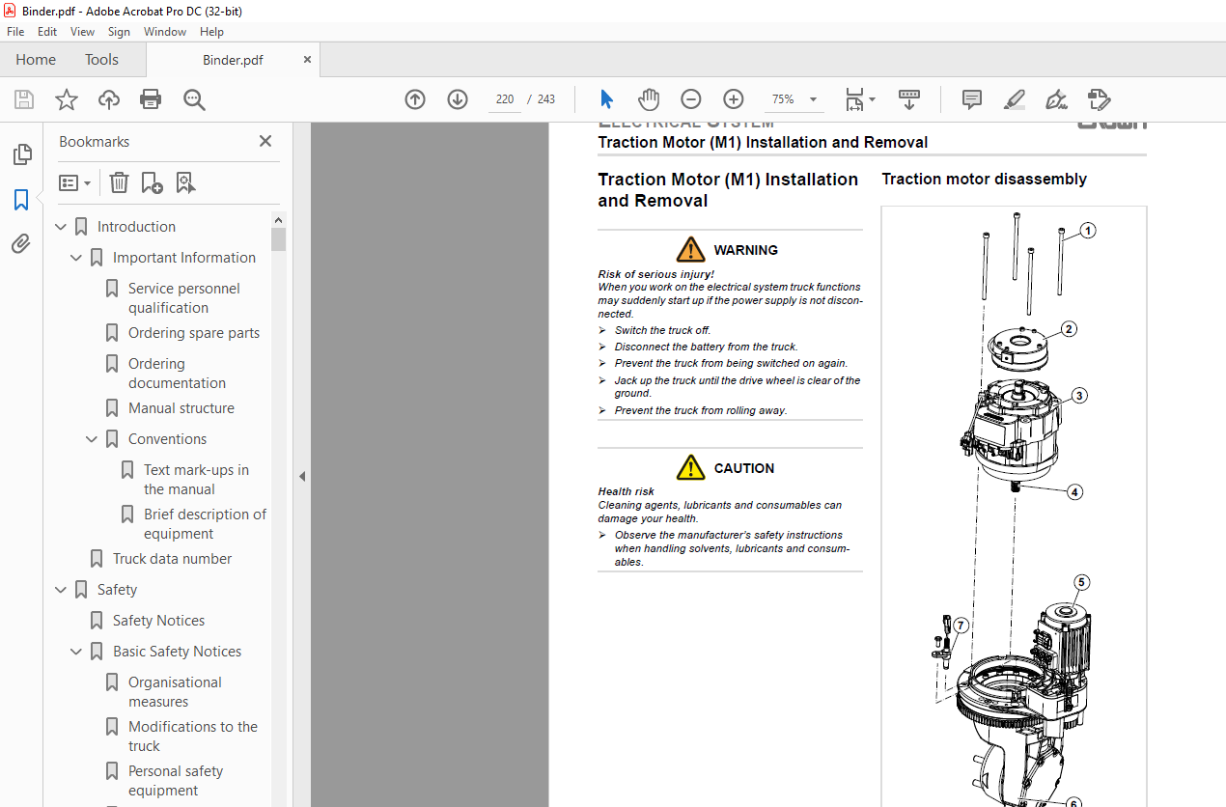Open the Window menu

[165, 32]
